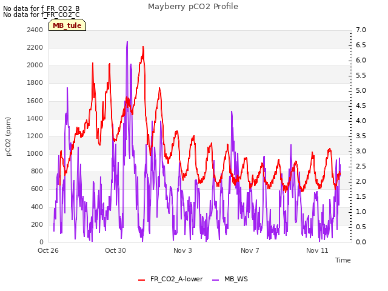Image resolution: width=388 pixels, height=291 pixels.
Task: Click the 400 left axis value
Action: tap(37, 207)
